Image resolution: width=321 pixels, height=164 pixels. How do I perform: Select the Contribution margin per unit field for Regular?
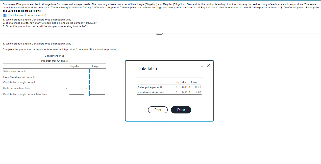click(x=76, y=82)
